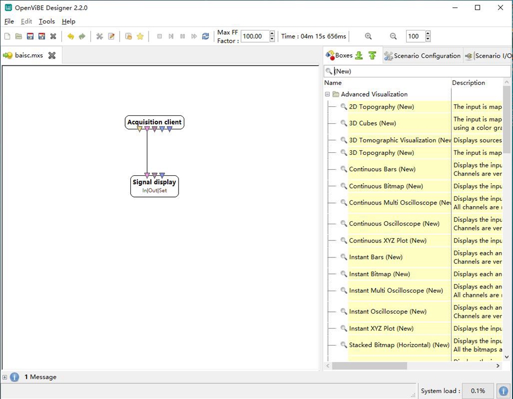Click the open scenario folder icon
The image size is (513, 399).
pos(19,36)
